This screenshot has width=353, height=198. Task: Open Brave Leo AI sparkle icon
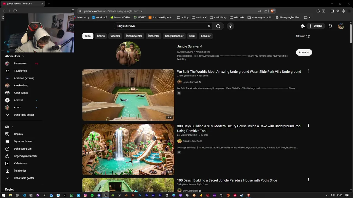pos(338,11)
